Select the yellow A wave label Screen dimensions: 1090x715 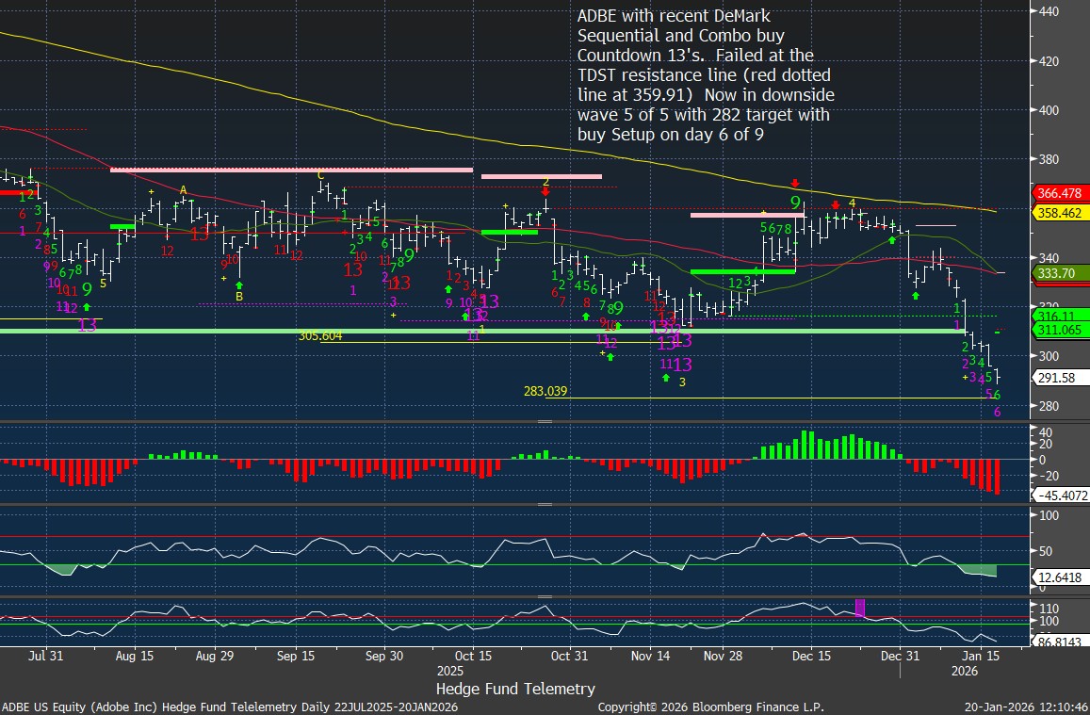[x=184, y=188]
